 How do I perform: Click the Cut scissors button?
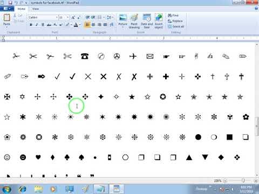pyautogui.click(x=18, y=16)
